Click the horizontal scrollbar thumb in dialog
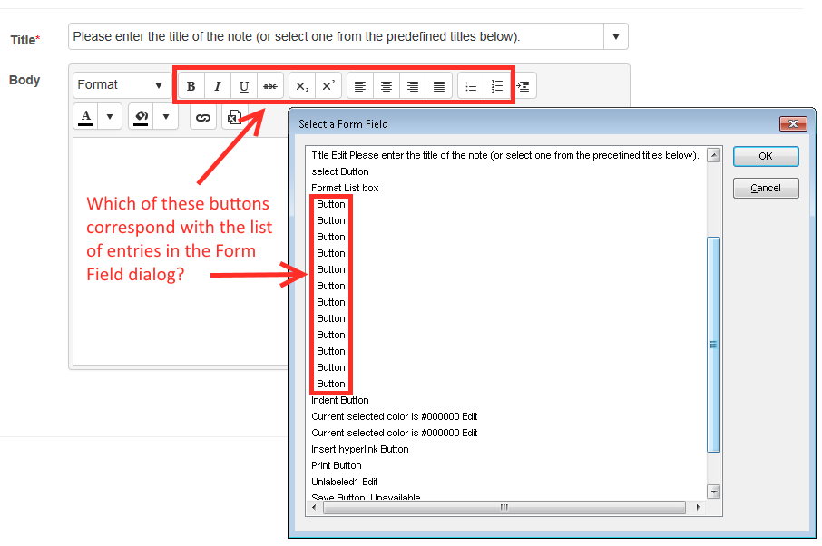This screenshot has height=546, width=822. pyautogui.click(x=504, y=507)
